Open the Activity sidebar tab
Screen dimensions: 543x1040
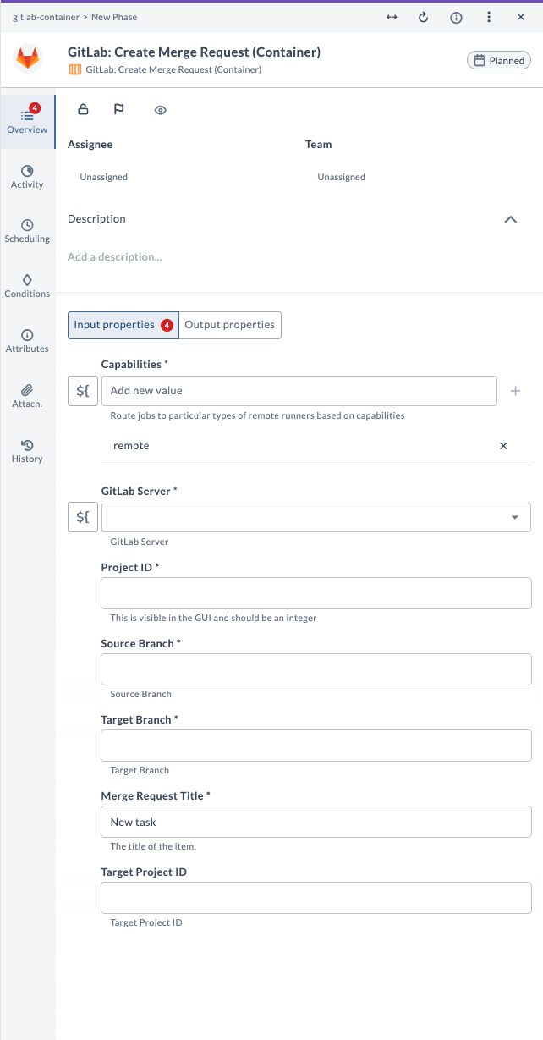[27, 177]
